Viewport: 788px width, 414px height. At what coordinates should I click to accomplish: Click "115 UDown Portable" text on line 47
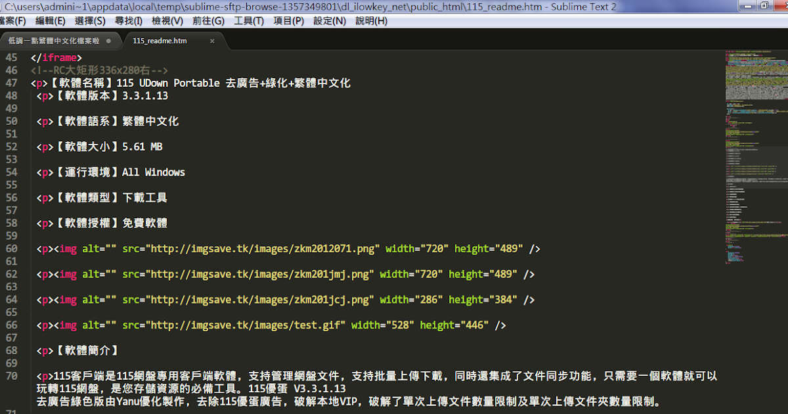pos(167,83)
